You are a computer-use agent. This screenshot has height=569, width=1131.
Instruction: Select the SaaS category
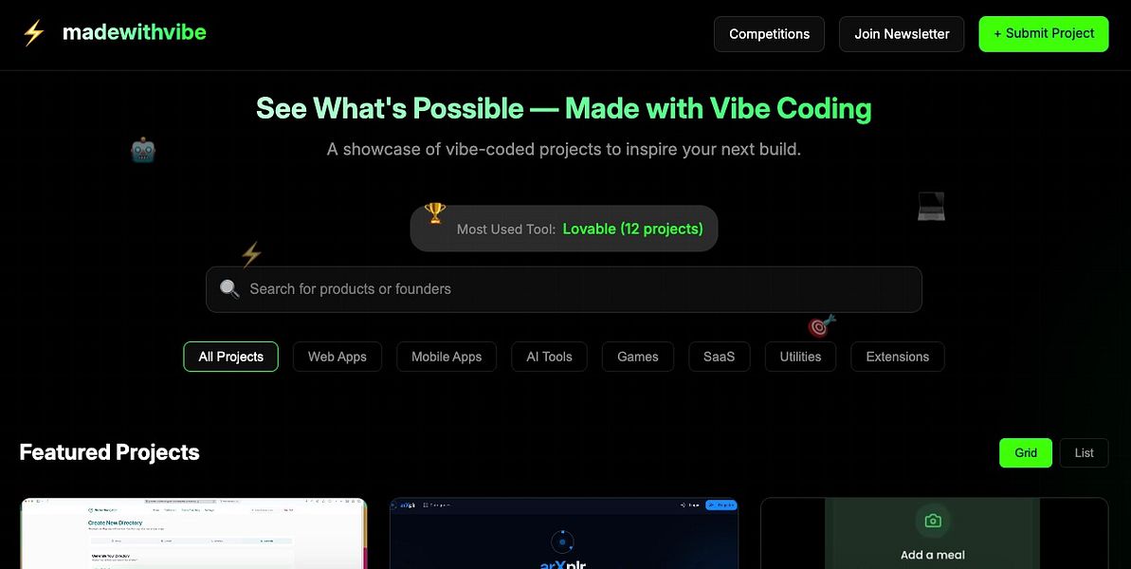pos(719,356)
